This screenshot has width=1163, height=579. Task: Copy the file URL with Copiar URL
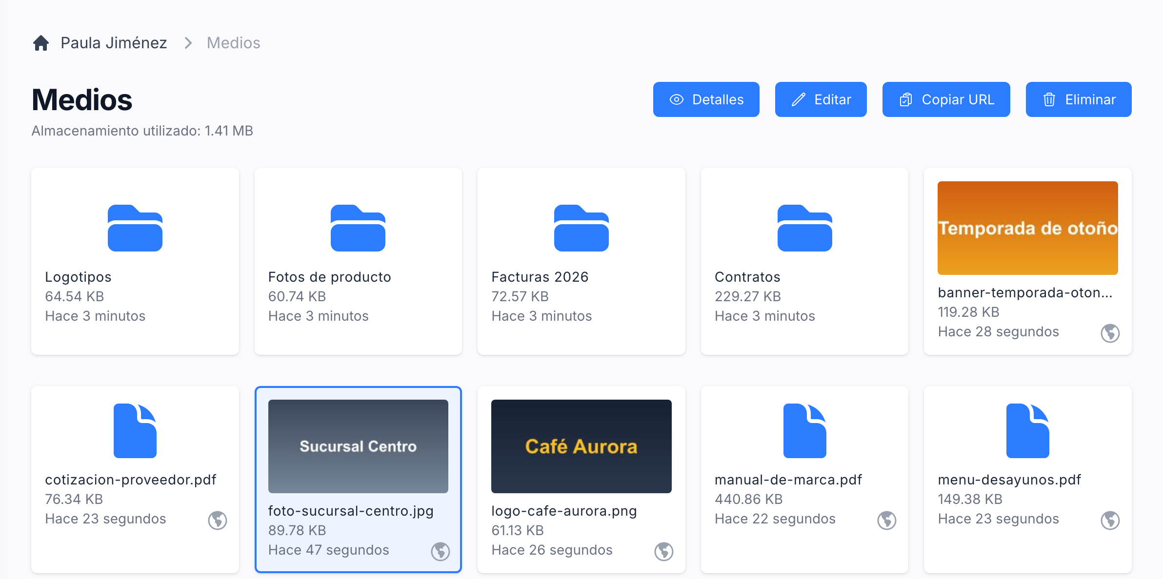(946, 99)
